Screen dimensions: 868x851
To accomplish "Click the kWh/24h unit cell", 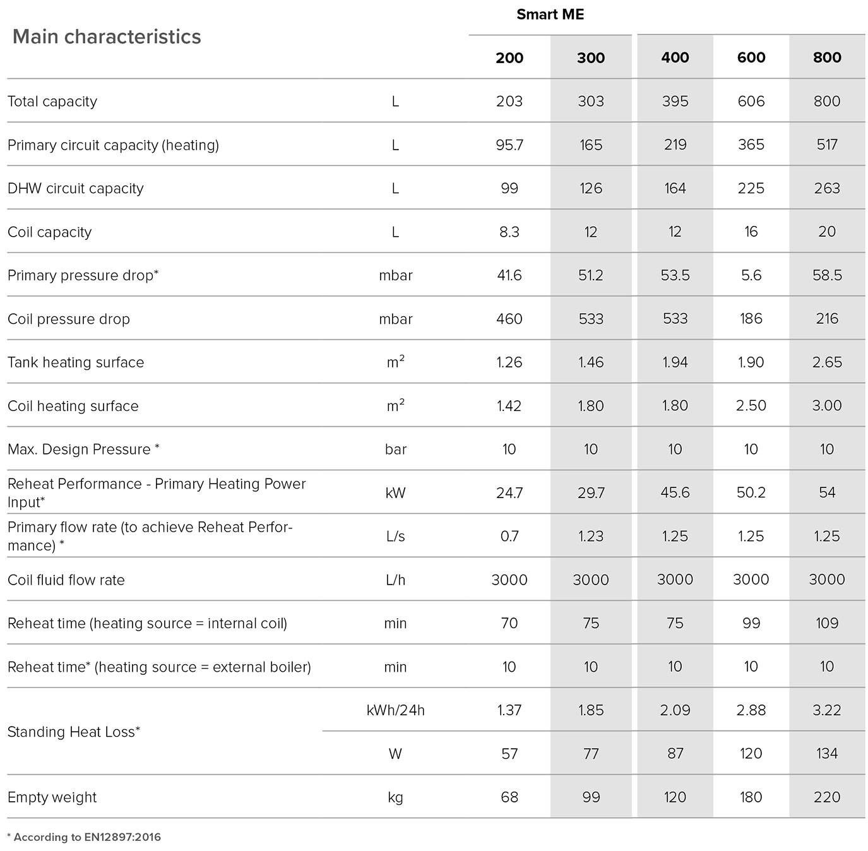I will (395, 710).
